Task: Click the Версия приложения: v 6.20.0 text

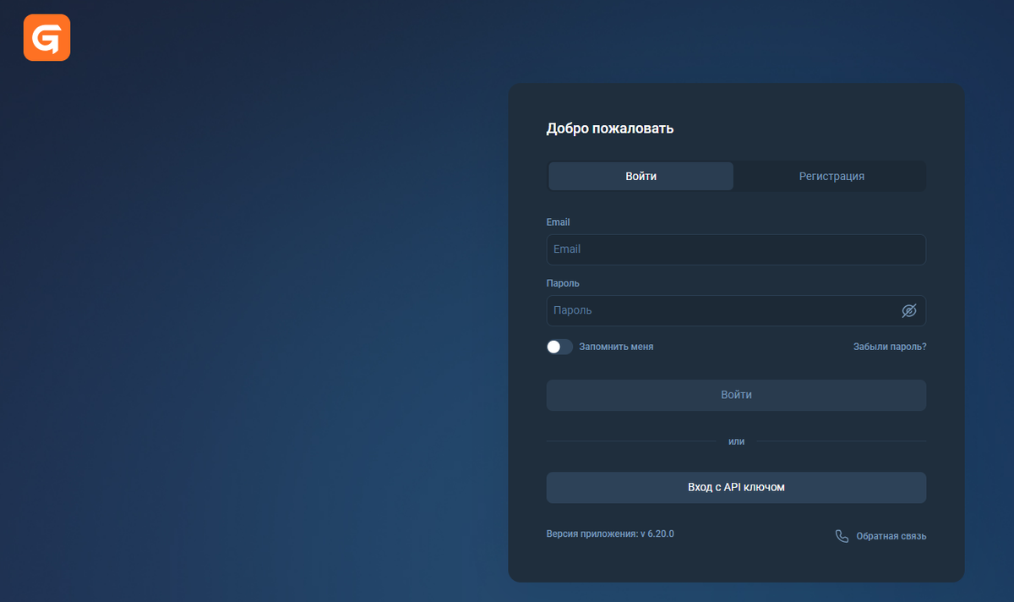Action: click(x=610, y=534)
